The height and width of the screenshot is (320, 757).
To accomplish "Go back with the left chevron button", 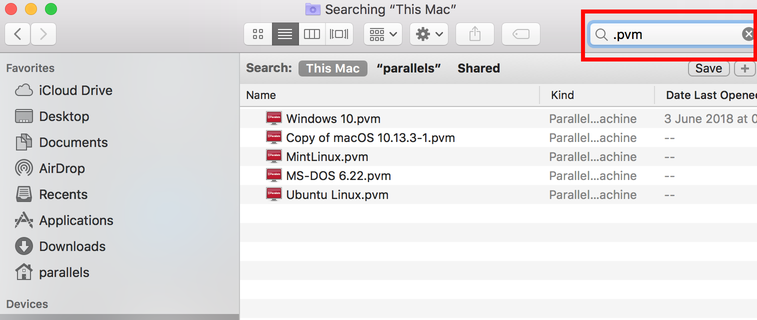I will [18, 34].
